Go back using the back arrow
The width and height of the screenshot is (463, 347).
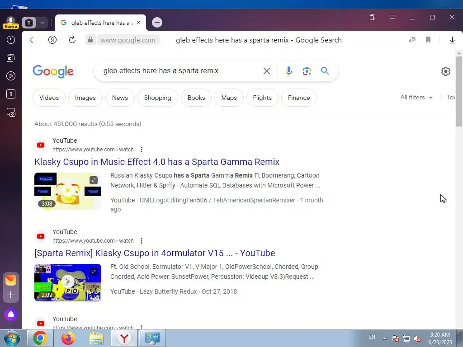click(x=33, y=40)
